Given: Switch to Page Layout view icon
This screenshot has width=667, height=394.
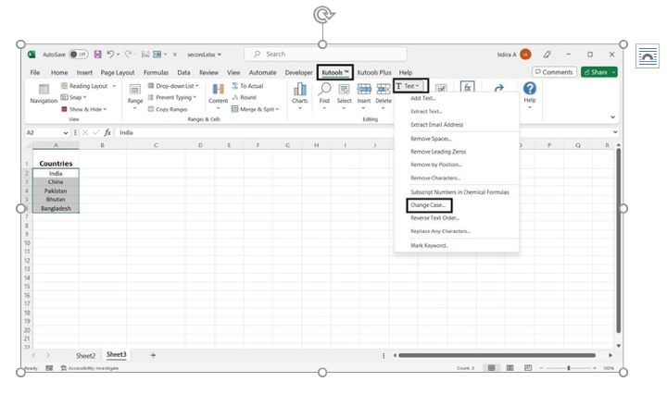Looking at the screenshot, I should (x=510, y=368).
